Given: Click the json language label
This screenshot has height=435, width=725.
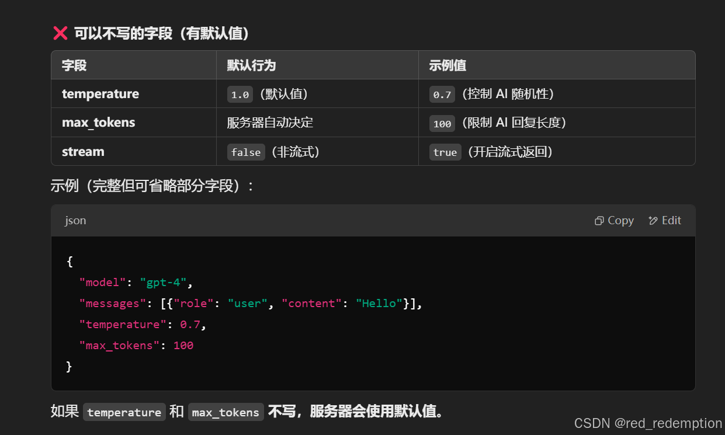Looking at the screenshot, I should [x=75, y=221].
